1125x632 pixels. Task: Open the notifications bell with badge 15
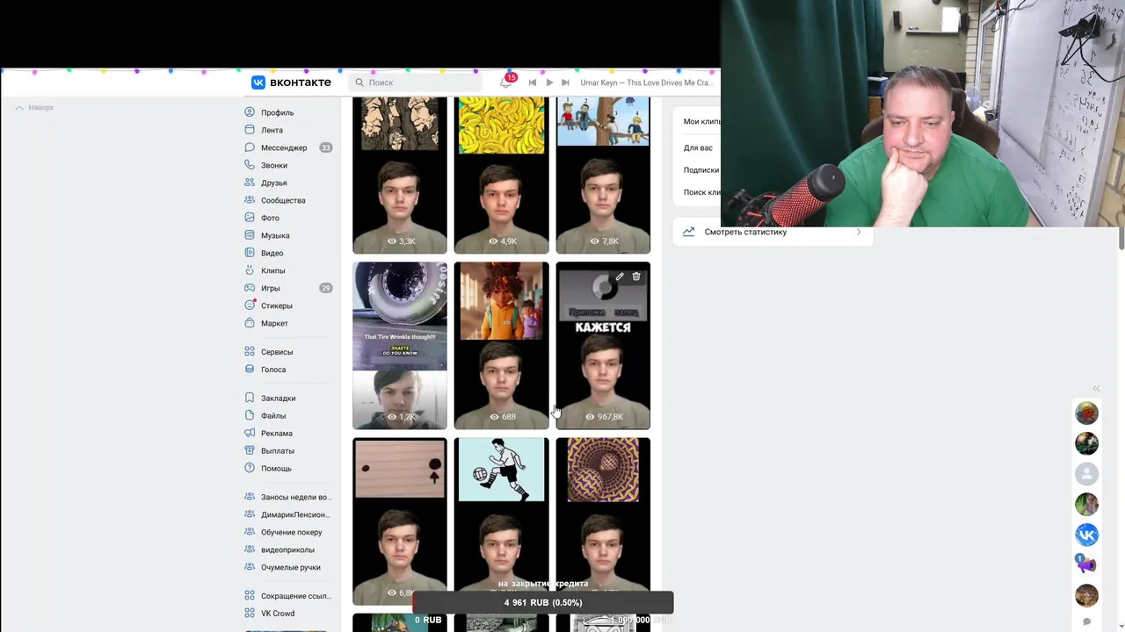(505, 83)
